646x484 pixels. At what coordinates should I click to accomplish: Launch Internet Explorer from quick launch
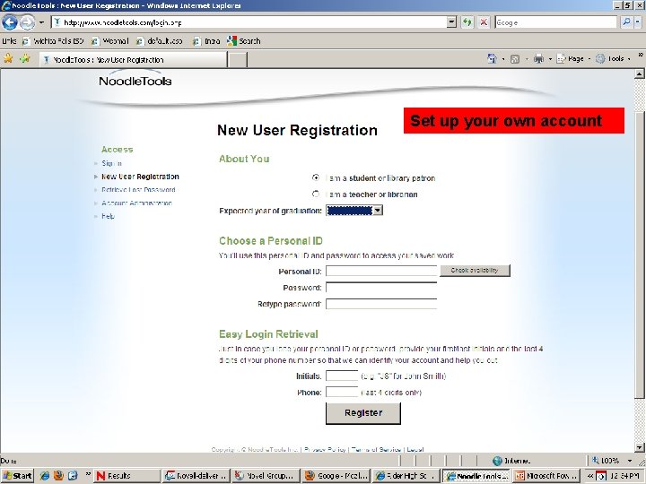click(45, 476)
